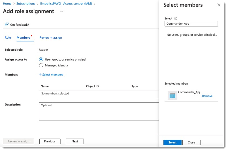Open the Review + assign tab
Screen dimensions: 228x151
[x=51, y=38]
